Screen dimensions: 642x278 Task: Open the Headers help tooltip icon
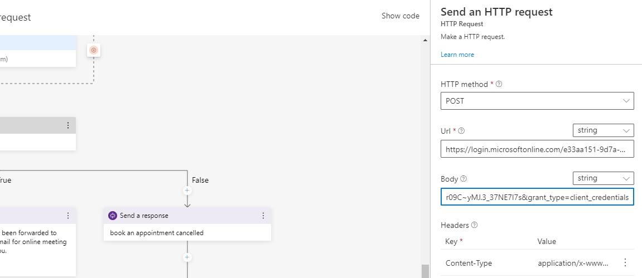[x=475, y=225]
